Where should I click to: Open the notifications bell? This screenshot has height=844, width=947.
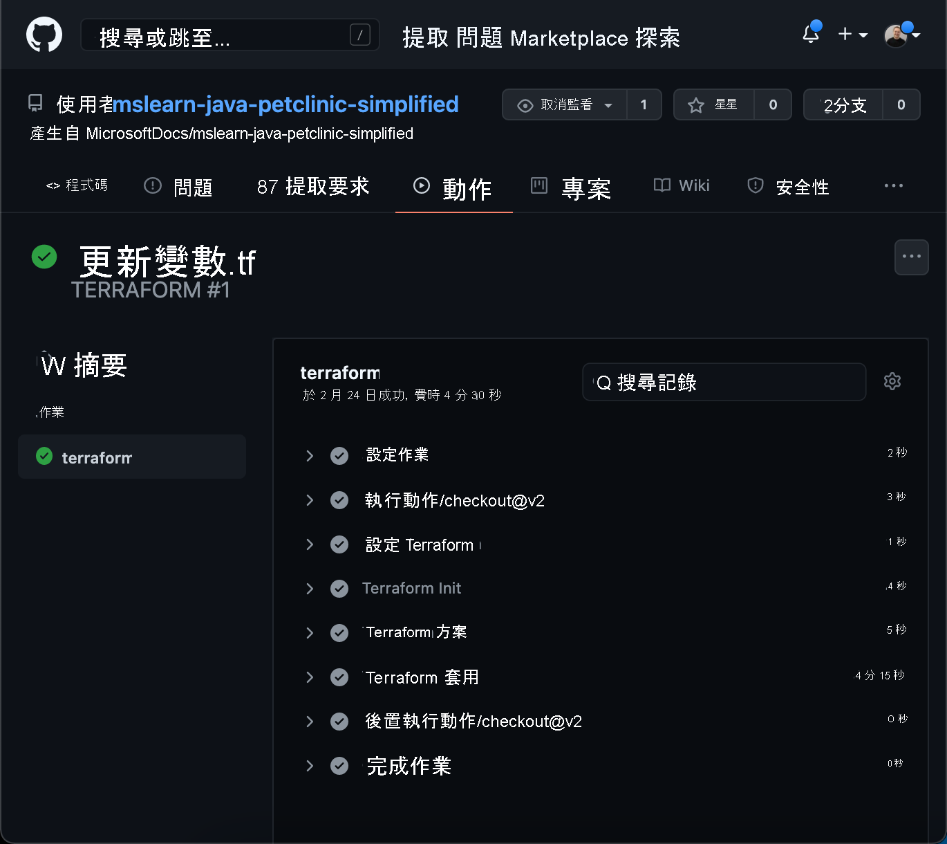point(811,34)
